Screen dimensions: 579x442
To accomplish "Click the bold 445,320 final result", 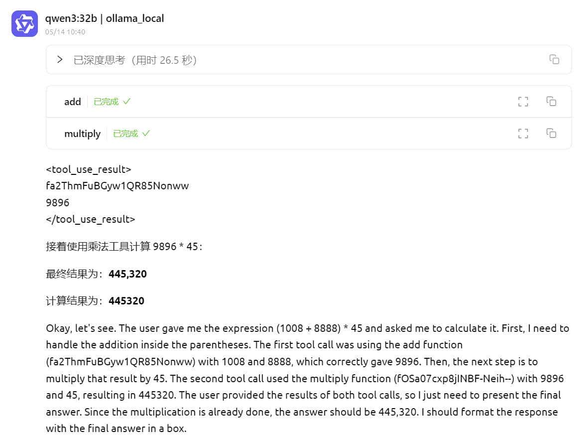I will [128, 274].
